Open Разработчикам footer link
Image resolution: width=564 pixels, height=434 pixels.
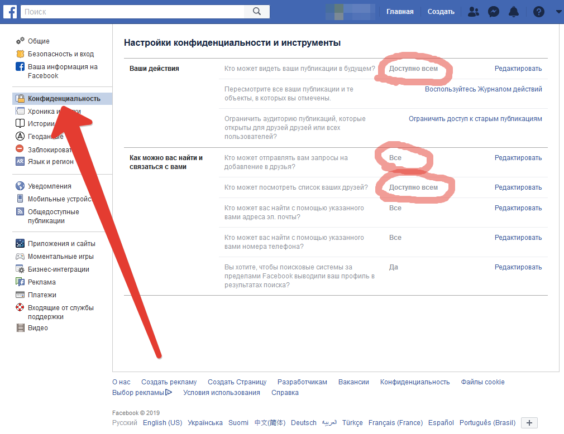pyautogui.click(x=302, y=382)
